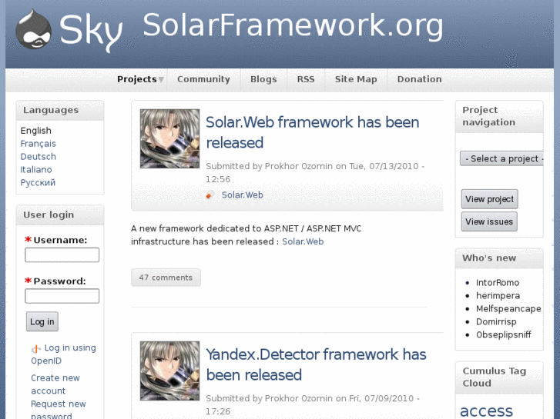Click the Log in button
The image size is (560, 419).
pyautogui.click(x=42, y=321)
